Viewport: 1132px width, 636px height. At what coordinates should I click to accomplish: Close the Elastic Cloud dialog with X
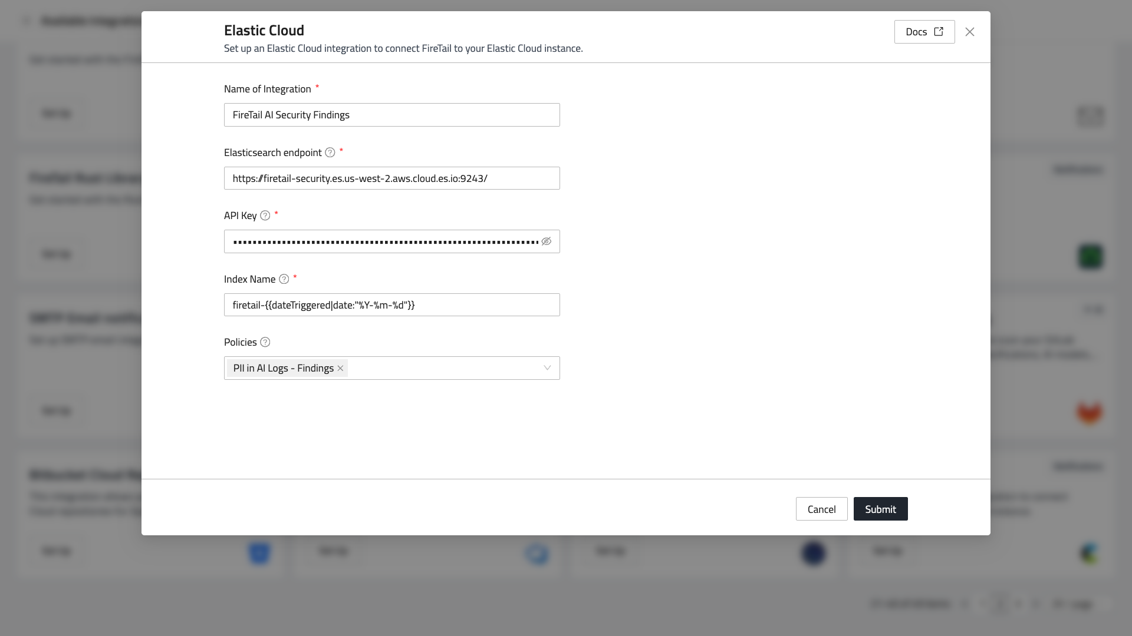(970, 32)
